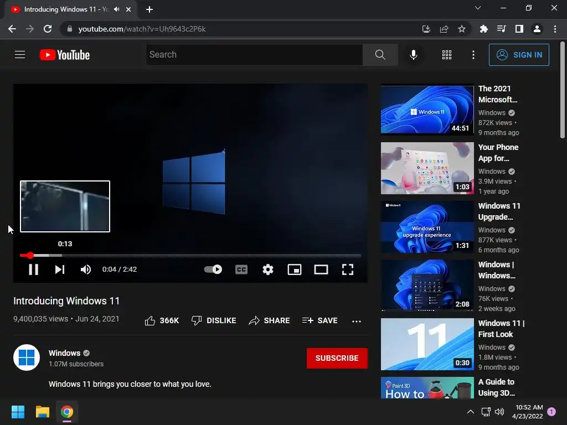Enter full screen mode

(x=348, y=269)
